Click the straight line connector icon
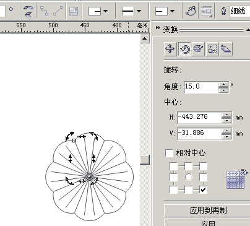The height and width of the screenshot is (226, 250). pyautogui.click(x=58, y=11)
